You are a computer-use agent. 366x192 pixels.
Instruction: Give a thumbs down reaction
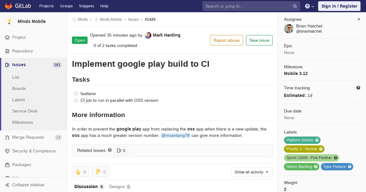(100, 172)
